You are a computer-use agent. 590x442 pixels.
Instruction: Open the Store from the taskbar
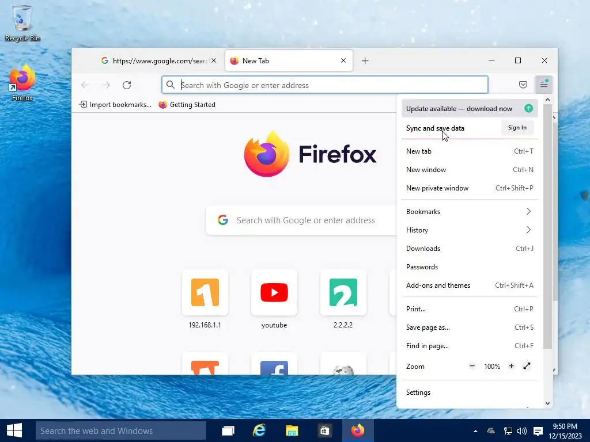tap(324, 430)
